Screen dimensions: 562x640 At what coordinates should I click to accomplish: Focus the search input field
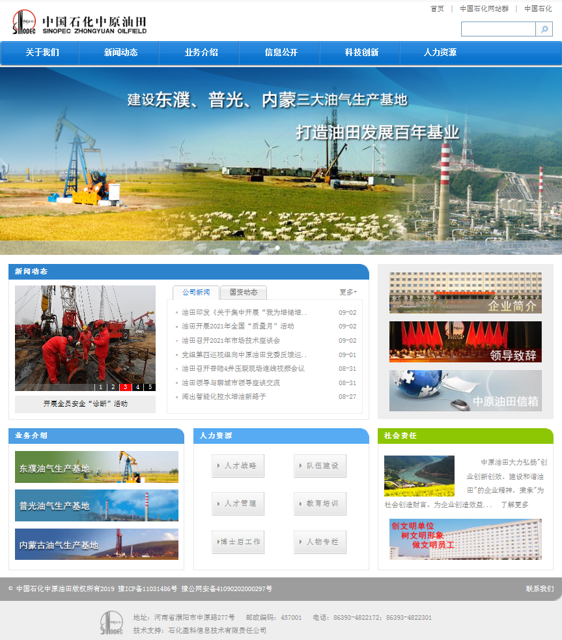click(498, 29)
